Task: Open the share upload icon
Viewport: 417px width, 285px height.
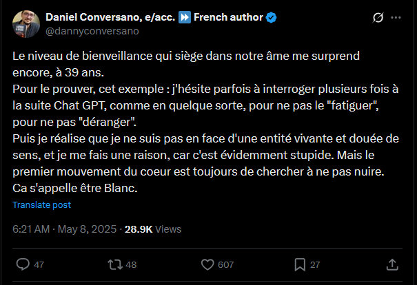Action: click(392, 264)
